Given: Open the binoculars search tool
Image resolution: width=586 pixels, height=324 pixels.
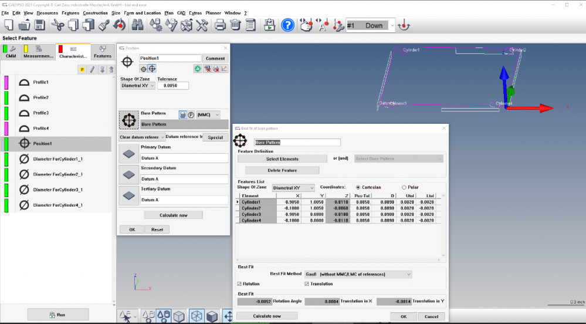Looking at the screenshot, I should (137, 25).
